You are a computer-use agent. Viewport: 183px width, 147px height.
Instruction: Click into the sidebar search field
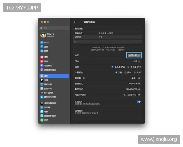[x=54, y=28]
